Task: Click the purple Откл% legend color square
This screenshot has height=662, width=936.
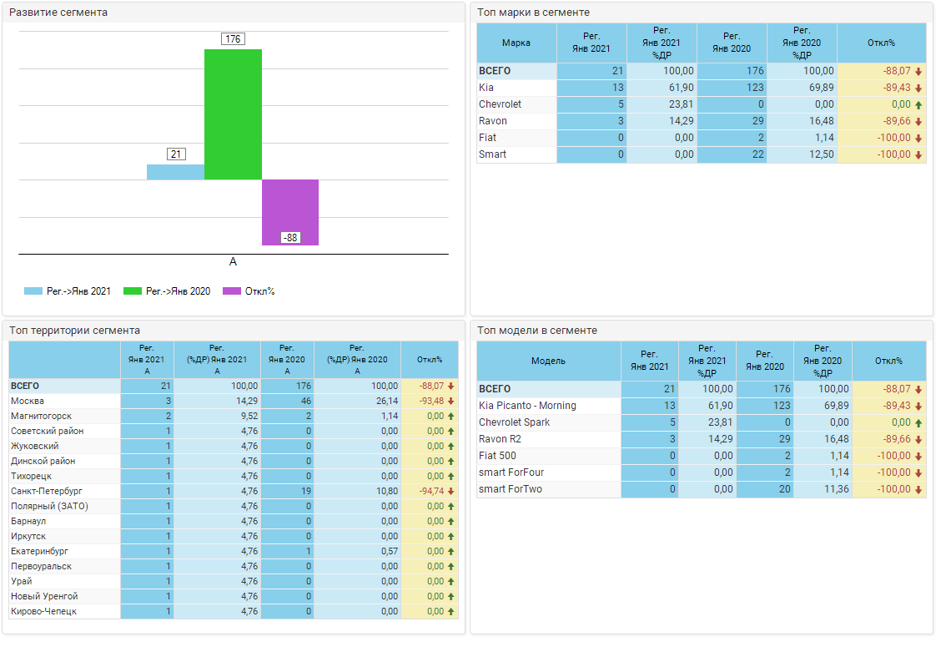Action: pos(232,291)
